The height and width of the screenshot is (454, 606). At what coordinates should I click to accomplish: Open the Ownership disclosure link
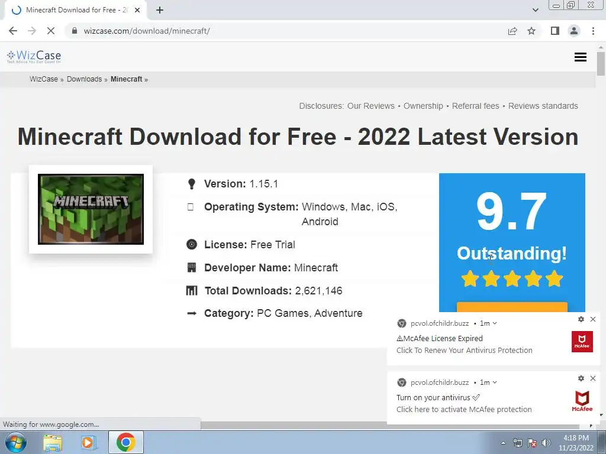[x=423, y=106]
